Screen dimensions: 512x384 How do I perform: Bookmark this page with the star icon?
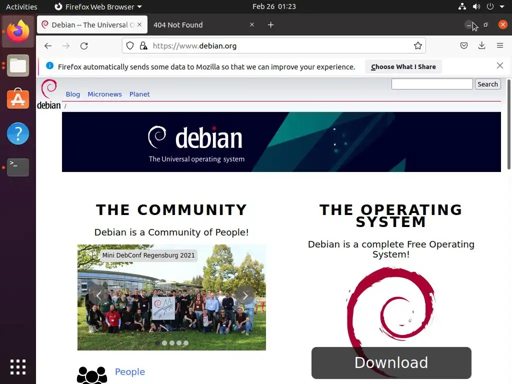417,45
